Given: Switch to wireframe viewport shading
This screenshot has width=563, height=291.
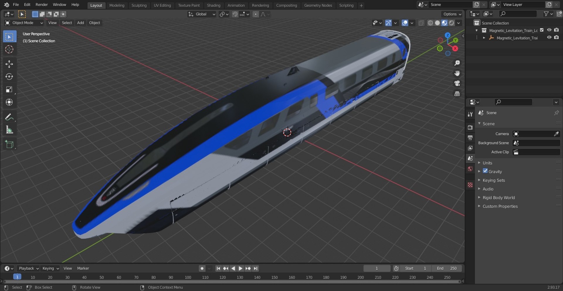Looking at the screenshot, I should click(x=430, y=23).
